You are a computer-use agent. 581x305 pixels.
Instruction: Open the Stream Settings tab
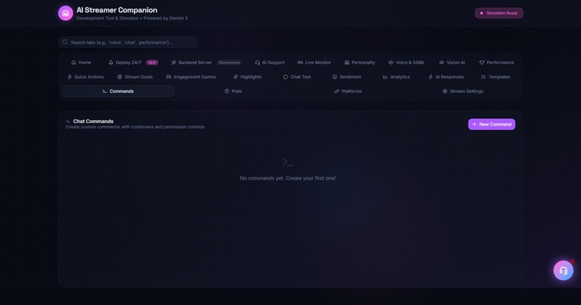point(463,91)
